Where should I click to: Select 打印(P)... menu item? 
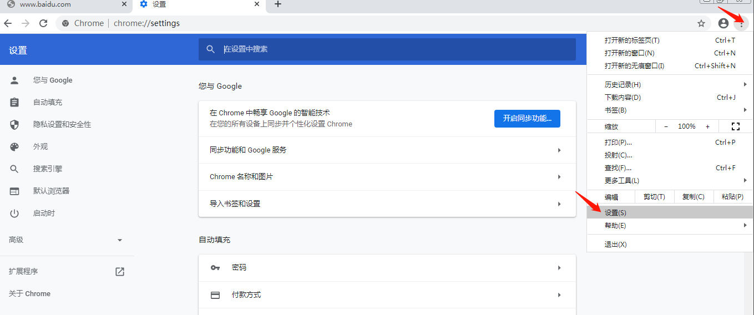670,143
